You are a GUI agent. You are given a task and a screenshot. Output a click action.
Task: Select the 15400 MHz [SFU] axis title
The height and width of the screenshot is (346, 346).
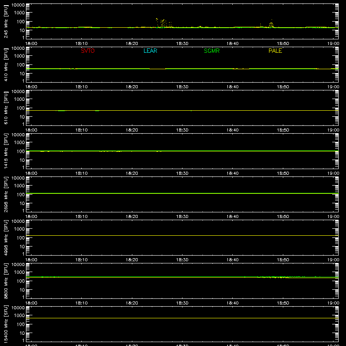[x=6, y=324]
